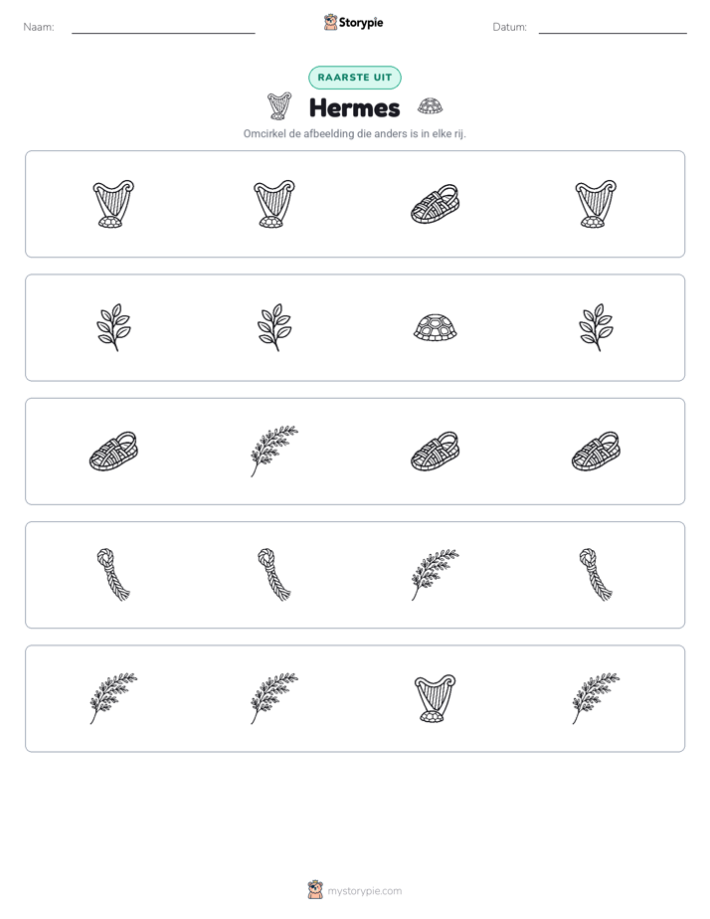The height and width of the screenshot is (919, 710).
Task: Select the last sandal in row three
Action: [x=596, y=452]
